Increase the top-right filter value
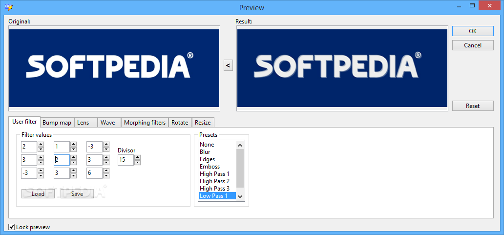 click(106, 144)
